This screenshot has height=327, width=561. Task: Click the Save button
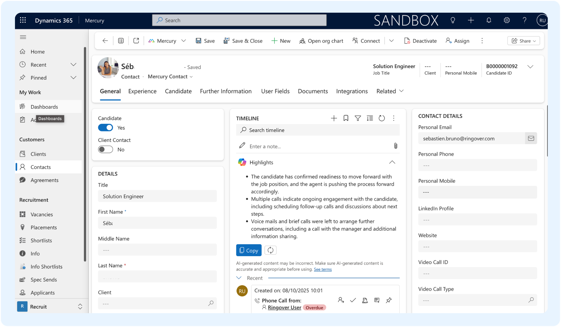coord(205,41)
